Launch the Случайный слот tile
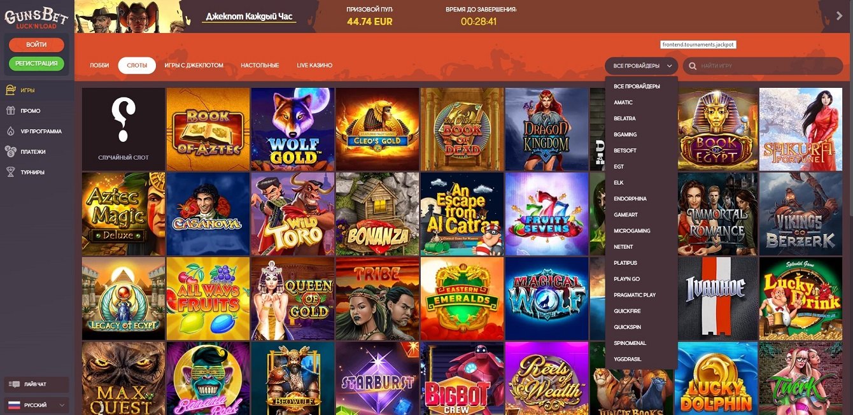 click(x=123, y=129)
